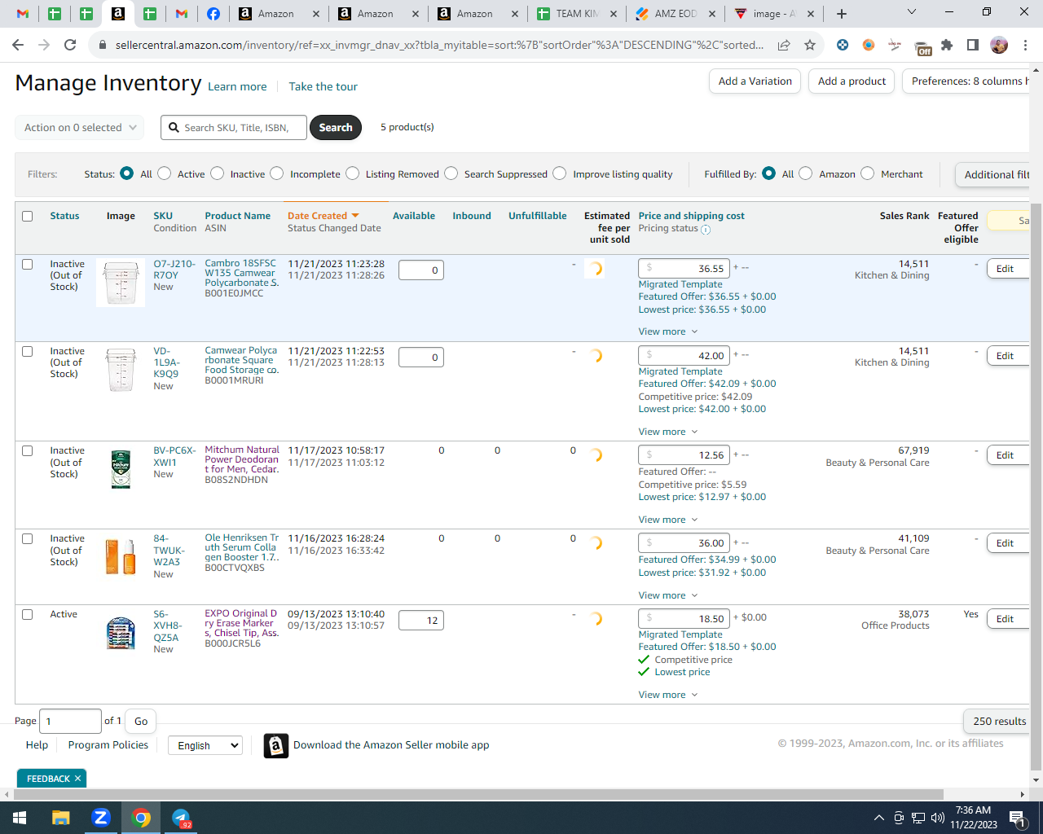Open the Take the tour link
The image size is (1043, 834).
pos(323,87)
